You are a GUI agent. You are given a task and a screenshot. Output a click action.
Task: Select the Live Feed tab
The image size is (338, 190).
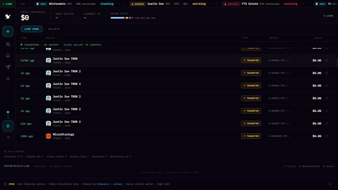point(31,29)
